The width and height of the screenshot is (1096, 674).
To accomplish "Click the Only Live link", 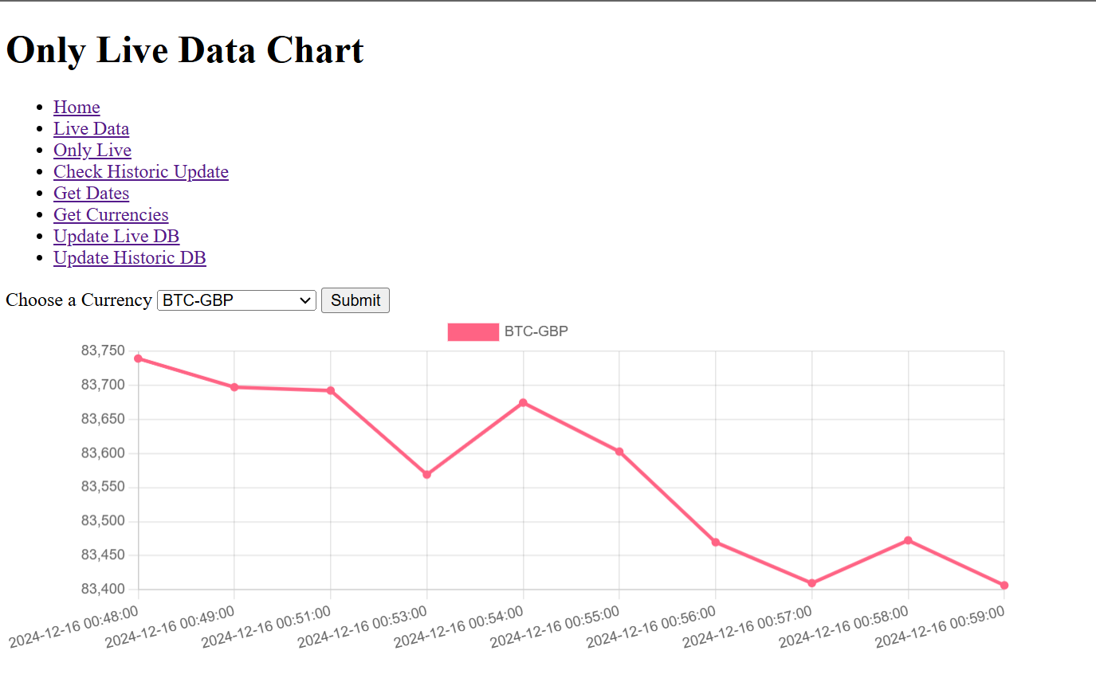I will (x=92, y=150).
